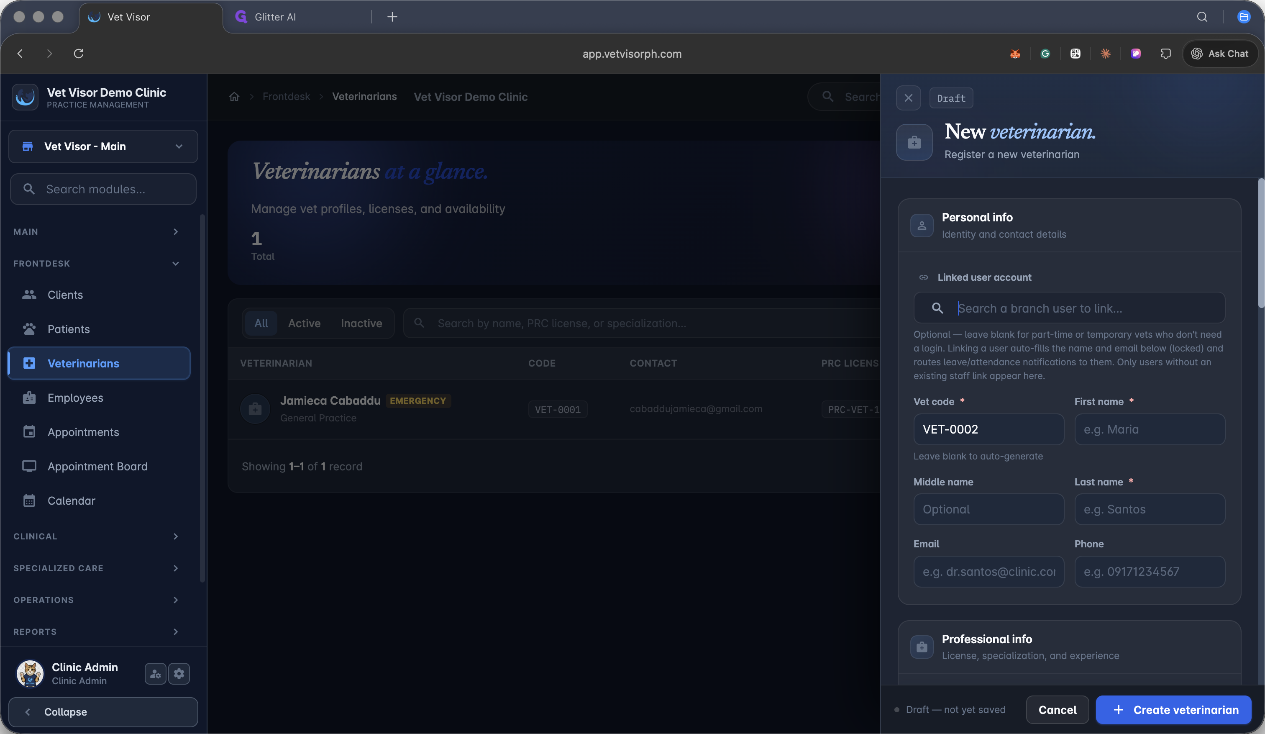The width and height of the screenshot is (1265, 734).
Task: Click the Email input field
Action: 988,571
